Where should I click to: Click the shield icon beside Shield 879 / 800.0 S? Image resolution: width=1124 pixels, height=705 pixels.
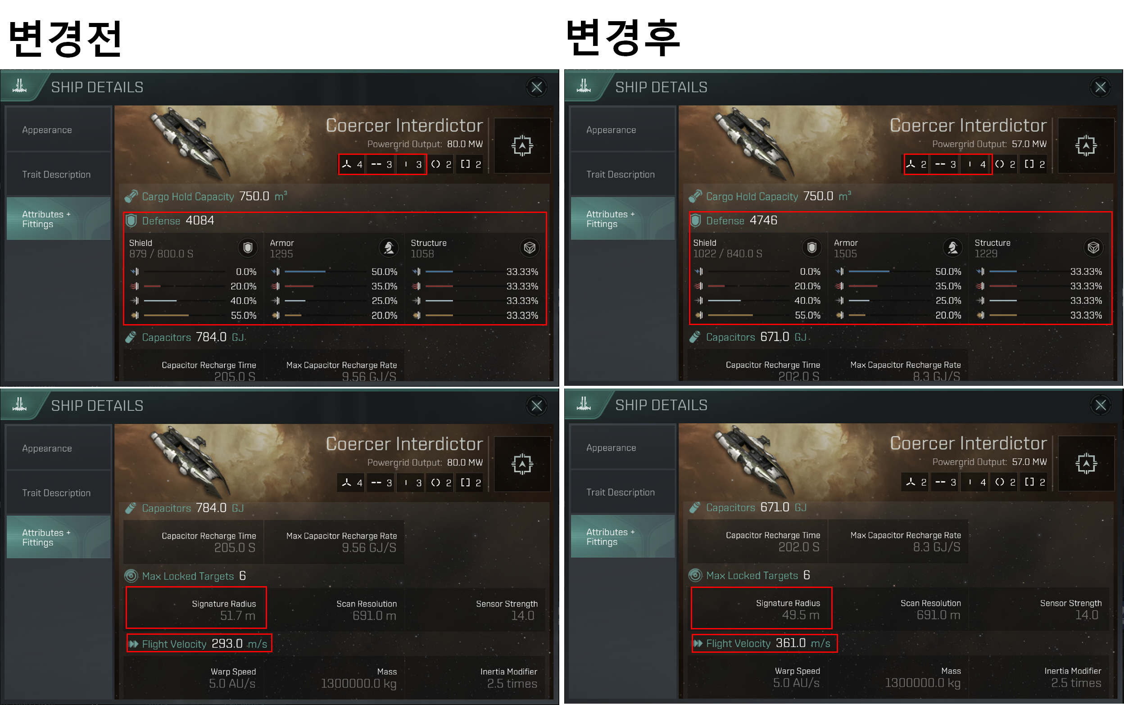pyautogui.click(x=248, y=248)
